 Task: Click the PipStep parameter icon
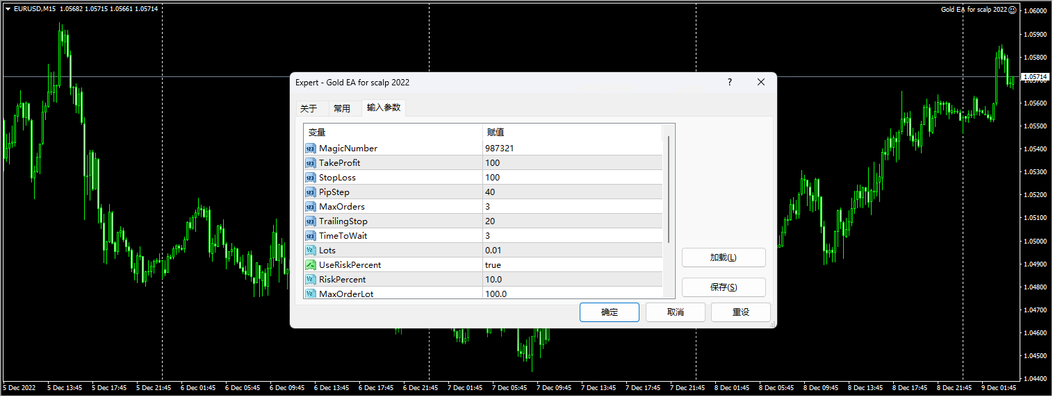point(310,192)
